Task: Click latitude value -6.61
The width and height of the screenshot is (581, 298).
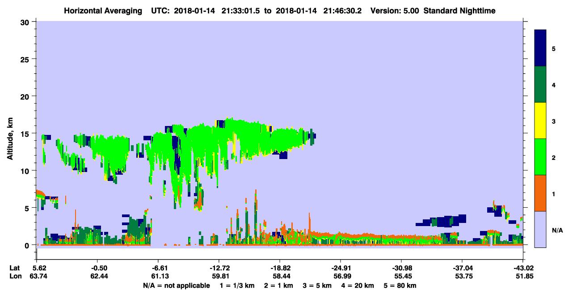Action: 159,268
